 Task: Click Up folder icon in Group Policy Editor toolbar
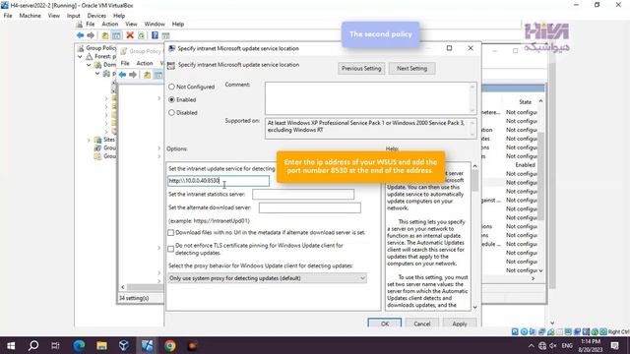147,75
